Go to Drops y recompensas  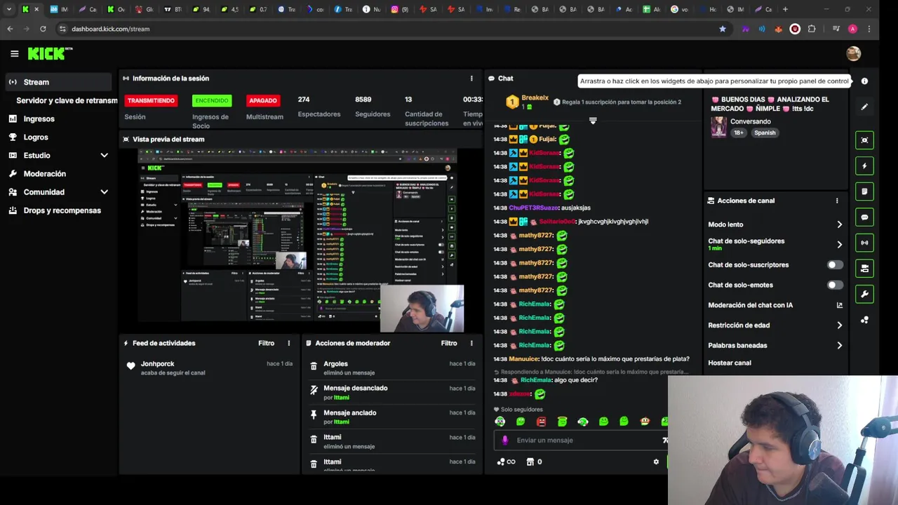coord(62,210)
